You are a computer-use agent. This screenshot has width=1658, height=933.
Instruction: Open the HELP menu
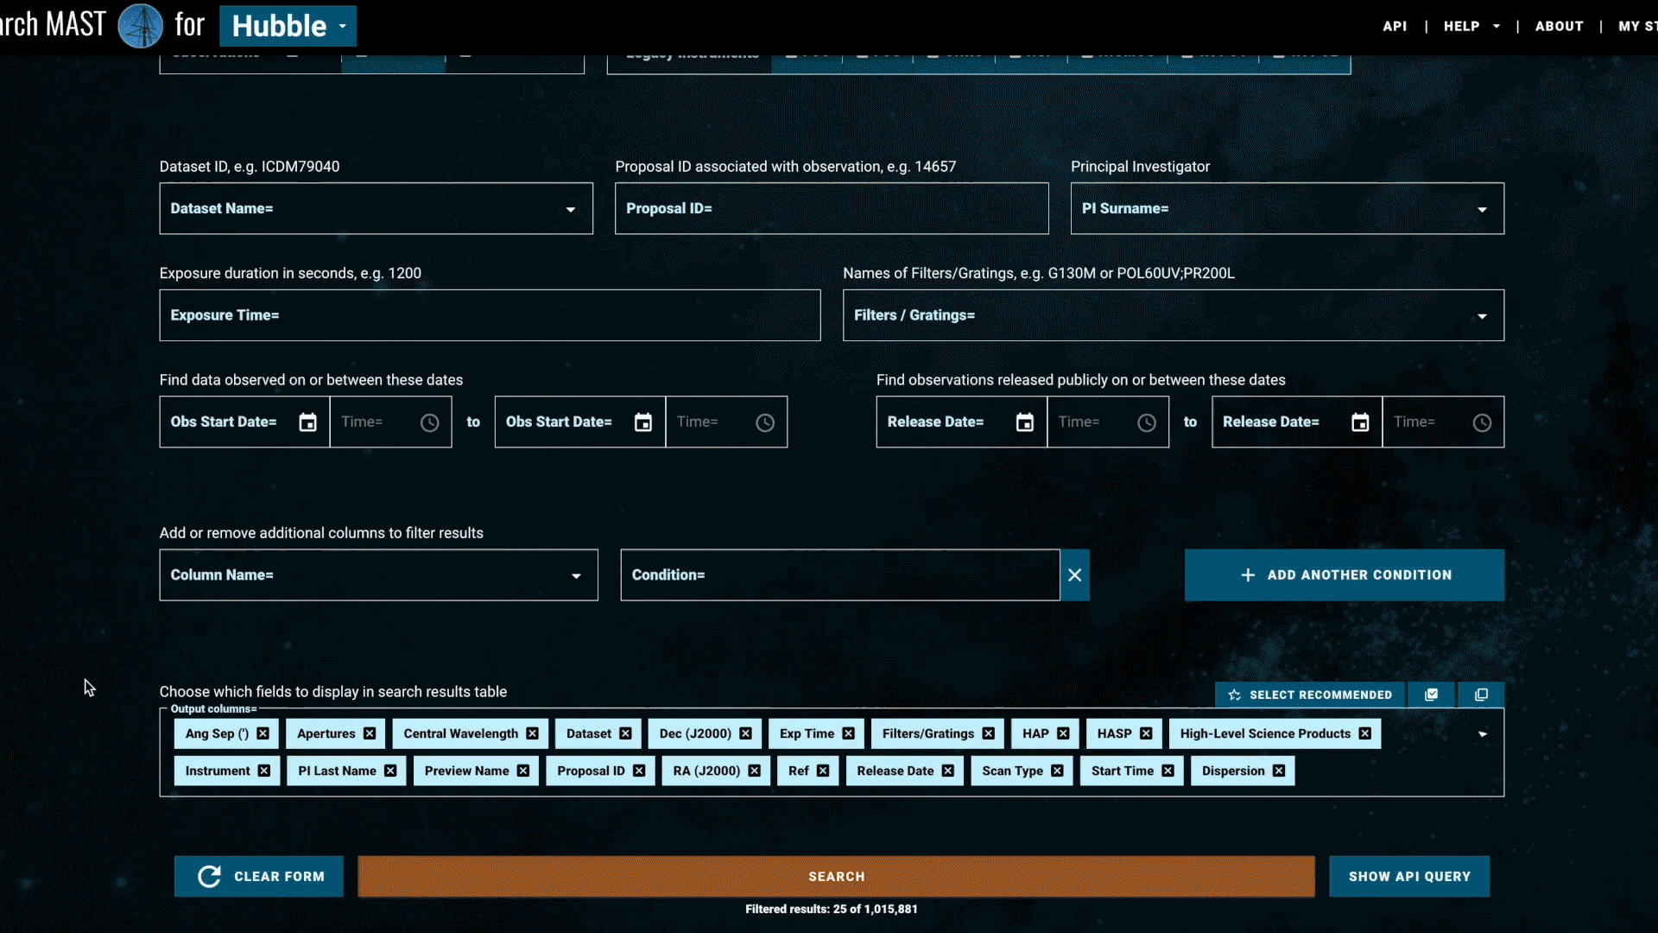1471,26
